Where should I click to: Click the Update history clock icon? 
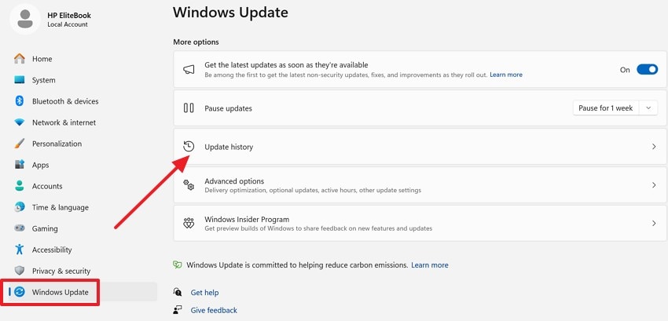(189, 147)
